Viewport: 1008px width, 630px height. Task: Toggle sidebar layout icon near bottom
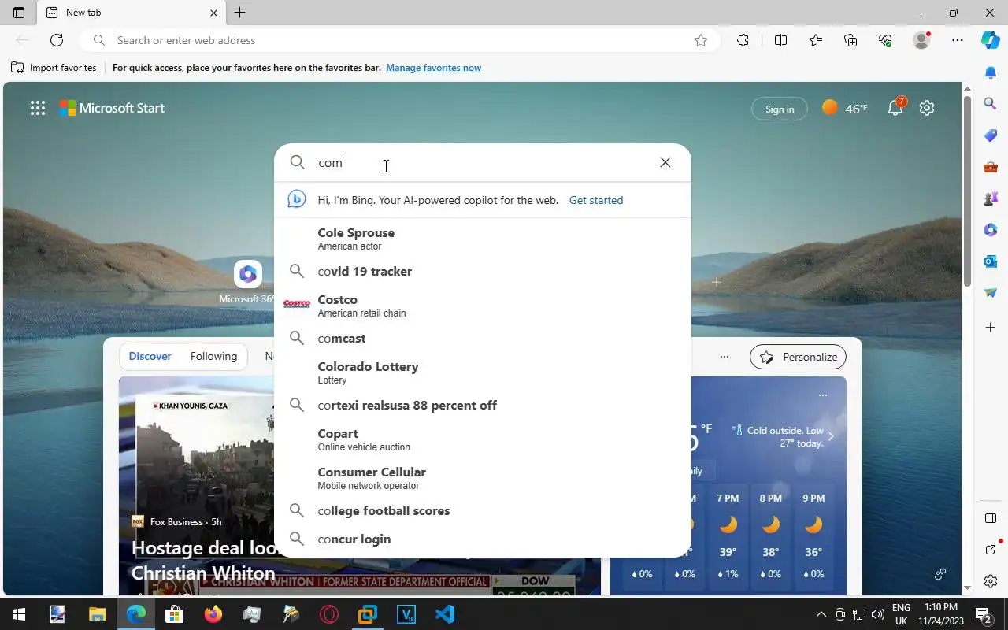pos(991,518)
